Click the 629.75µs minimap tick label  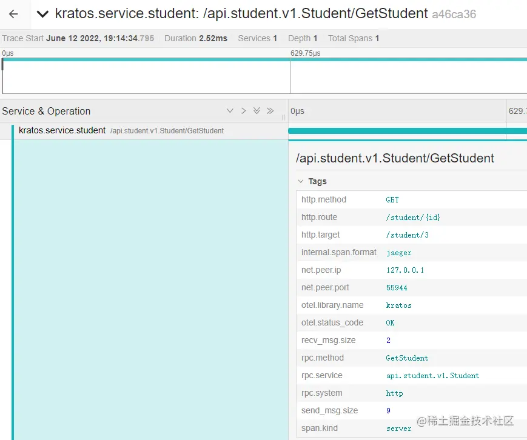pyautogui.click(x=306, y=53)
